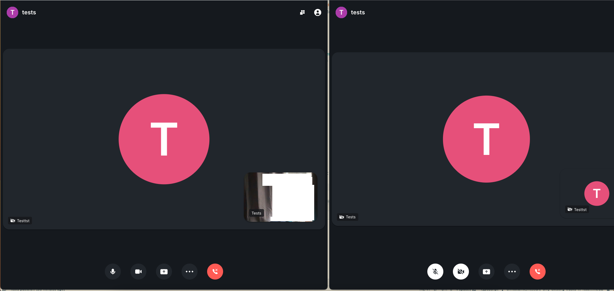Open more options in left call window
The height and width of the screenshot is (291, 614).
190,272
